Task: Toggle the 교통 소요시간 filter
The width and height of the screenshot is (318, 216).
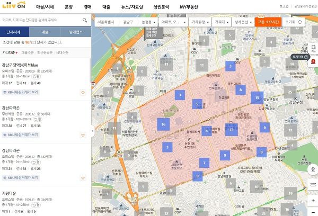Action: tap(268, 22)
